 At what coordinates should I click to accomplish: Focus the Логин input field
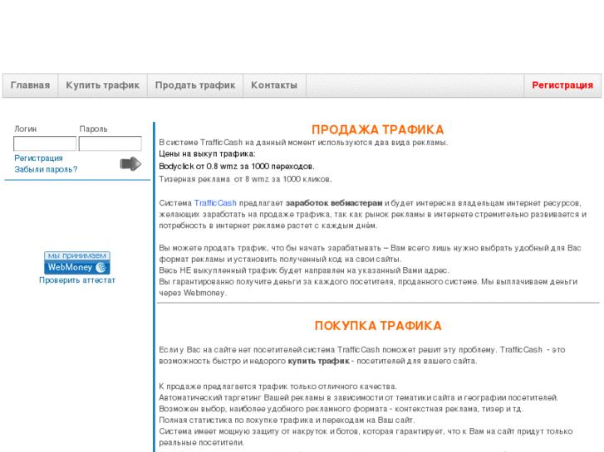click(45, 143)
